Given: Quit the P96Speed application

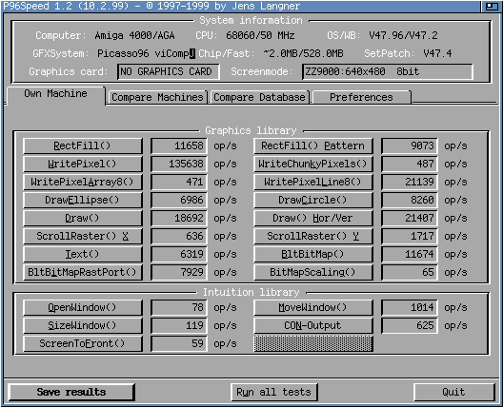Looking at the screenshot, I should (x=453, y=392).
